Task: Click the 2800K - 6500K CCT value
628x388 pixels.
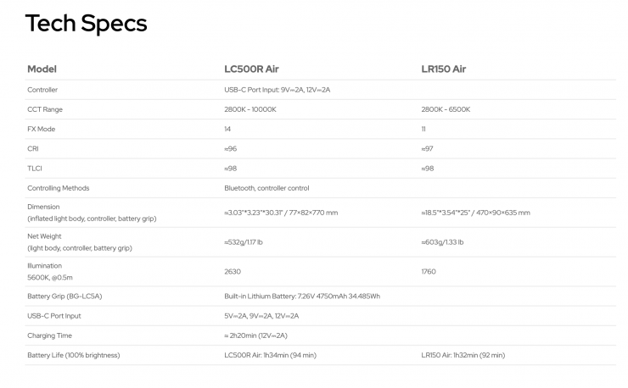Action: pyautogui.click(x=446, y=109)
